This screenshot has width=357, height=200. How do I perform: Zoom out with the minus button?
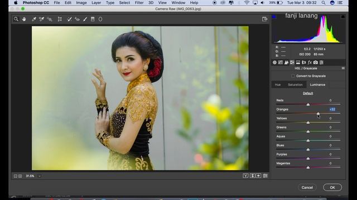pos(16,176)
